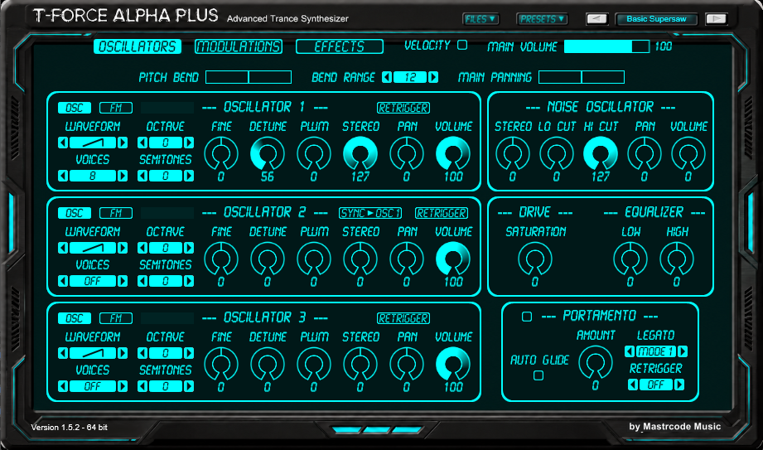Click Noise Oscillator Hi Cut knob
The height and width of the screenshot is (450, 763).
tap(601, 153)
